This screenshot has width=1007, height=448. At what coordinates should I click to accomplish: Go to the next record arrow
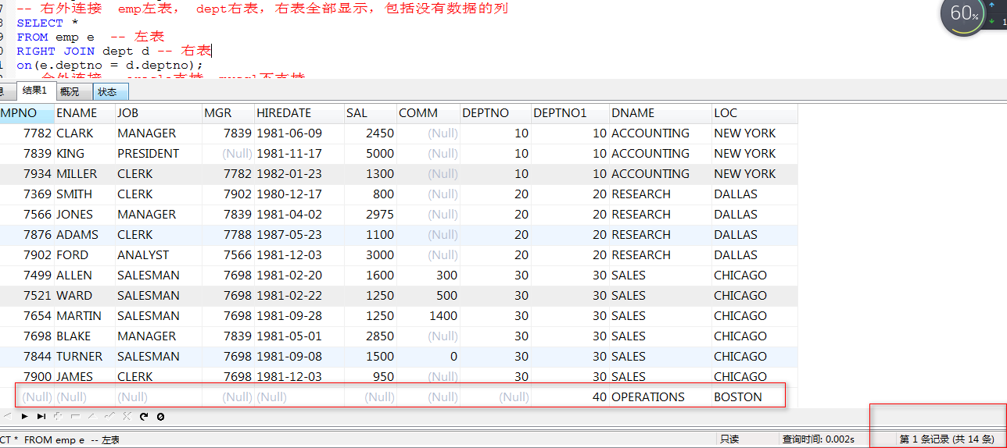tap(24, 417)
